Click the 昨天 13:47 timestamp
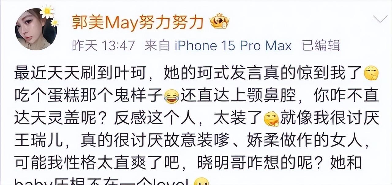Image resolution: width=392 pixels, height=185 pixels. (x=104, y=46)
